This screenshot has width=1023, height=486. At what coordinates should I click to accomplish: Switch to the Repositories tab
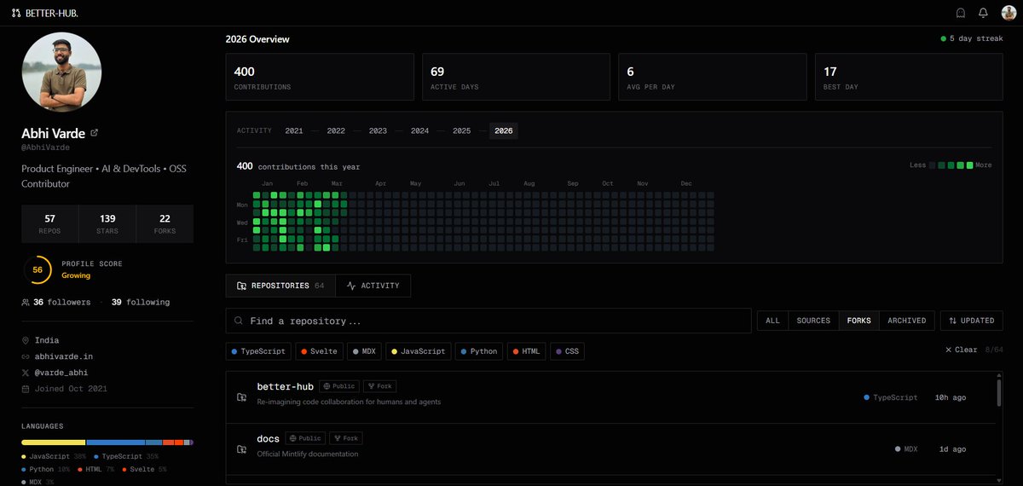(280, 286)
